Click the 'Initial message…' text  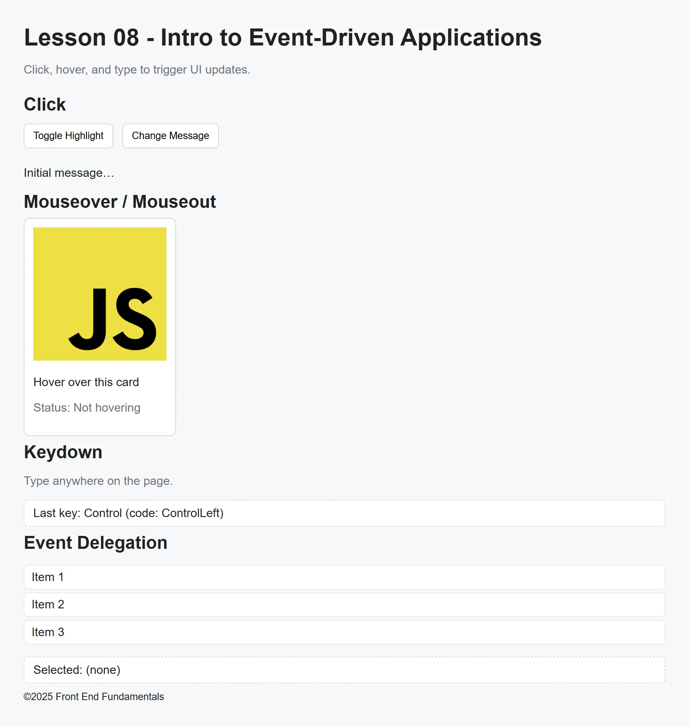pos(69,172)
